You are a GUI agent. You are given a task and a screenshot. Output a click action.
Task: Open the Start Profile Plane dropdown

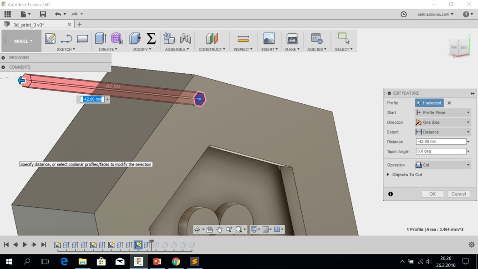443,112
